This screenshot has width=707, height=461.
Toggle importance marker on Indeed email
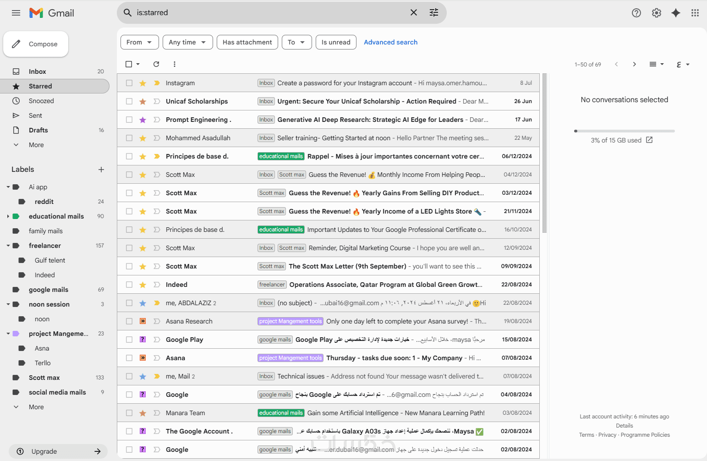pos(157,285)
